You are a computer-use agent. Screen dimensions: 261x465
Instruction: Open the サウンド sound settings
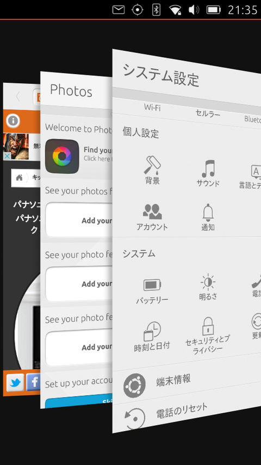208,173
